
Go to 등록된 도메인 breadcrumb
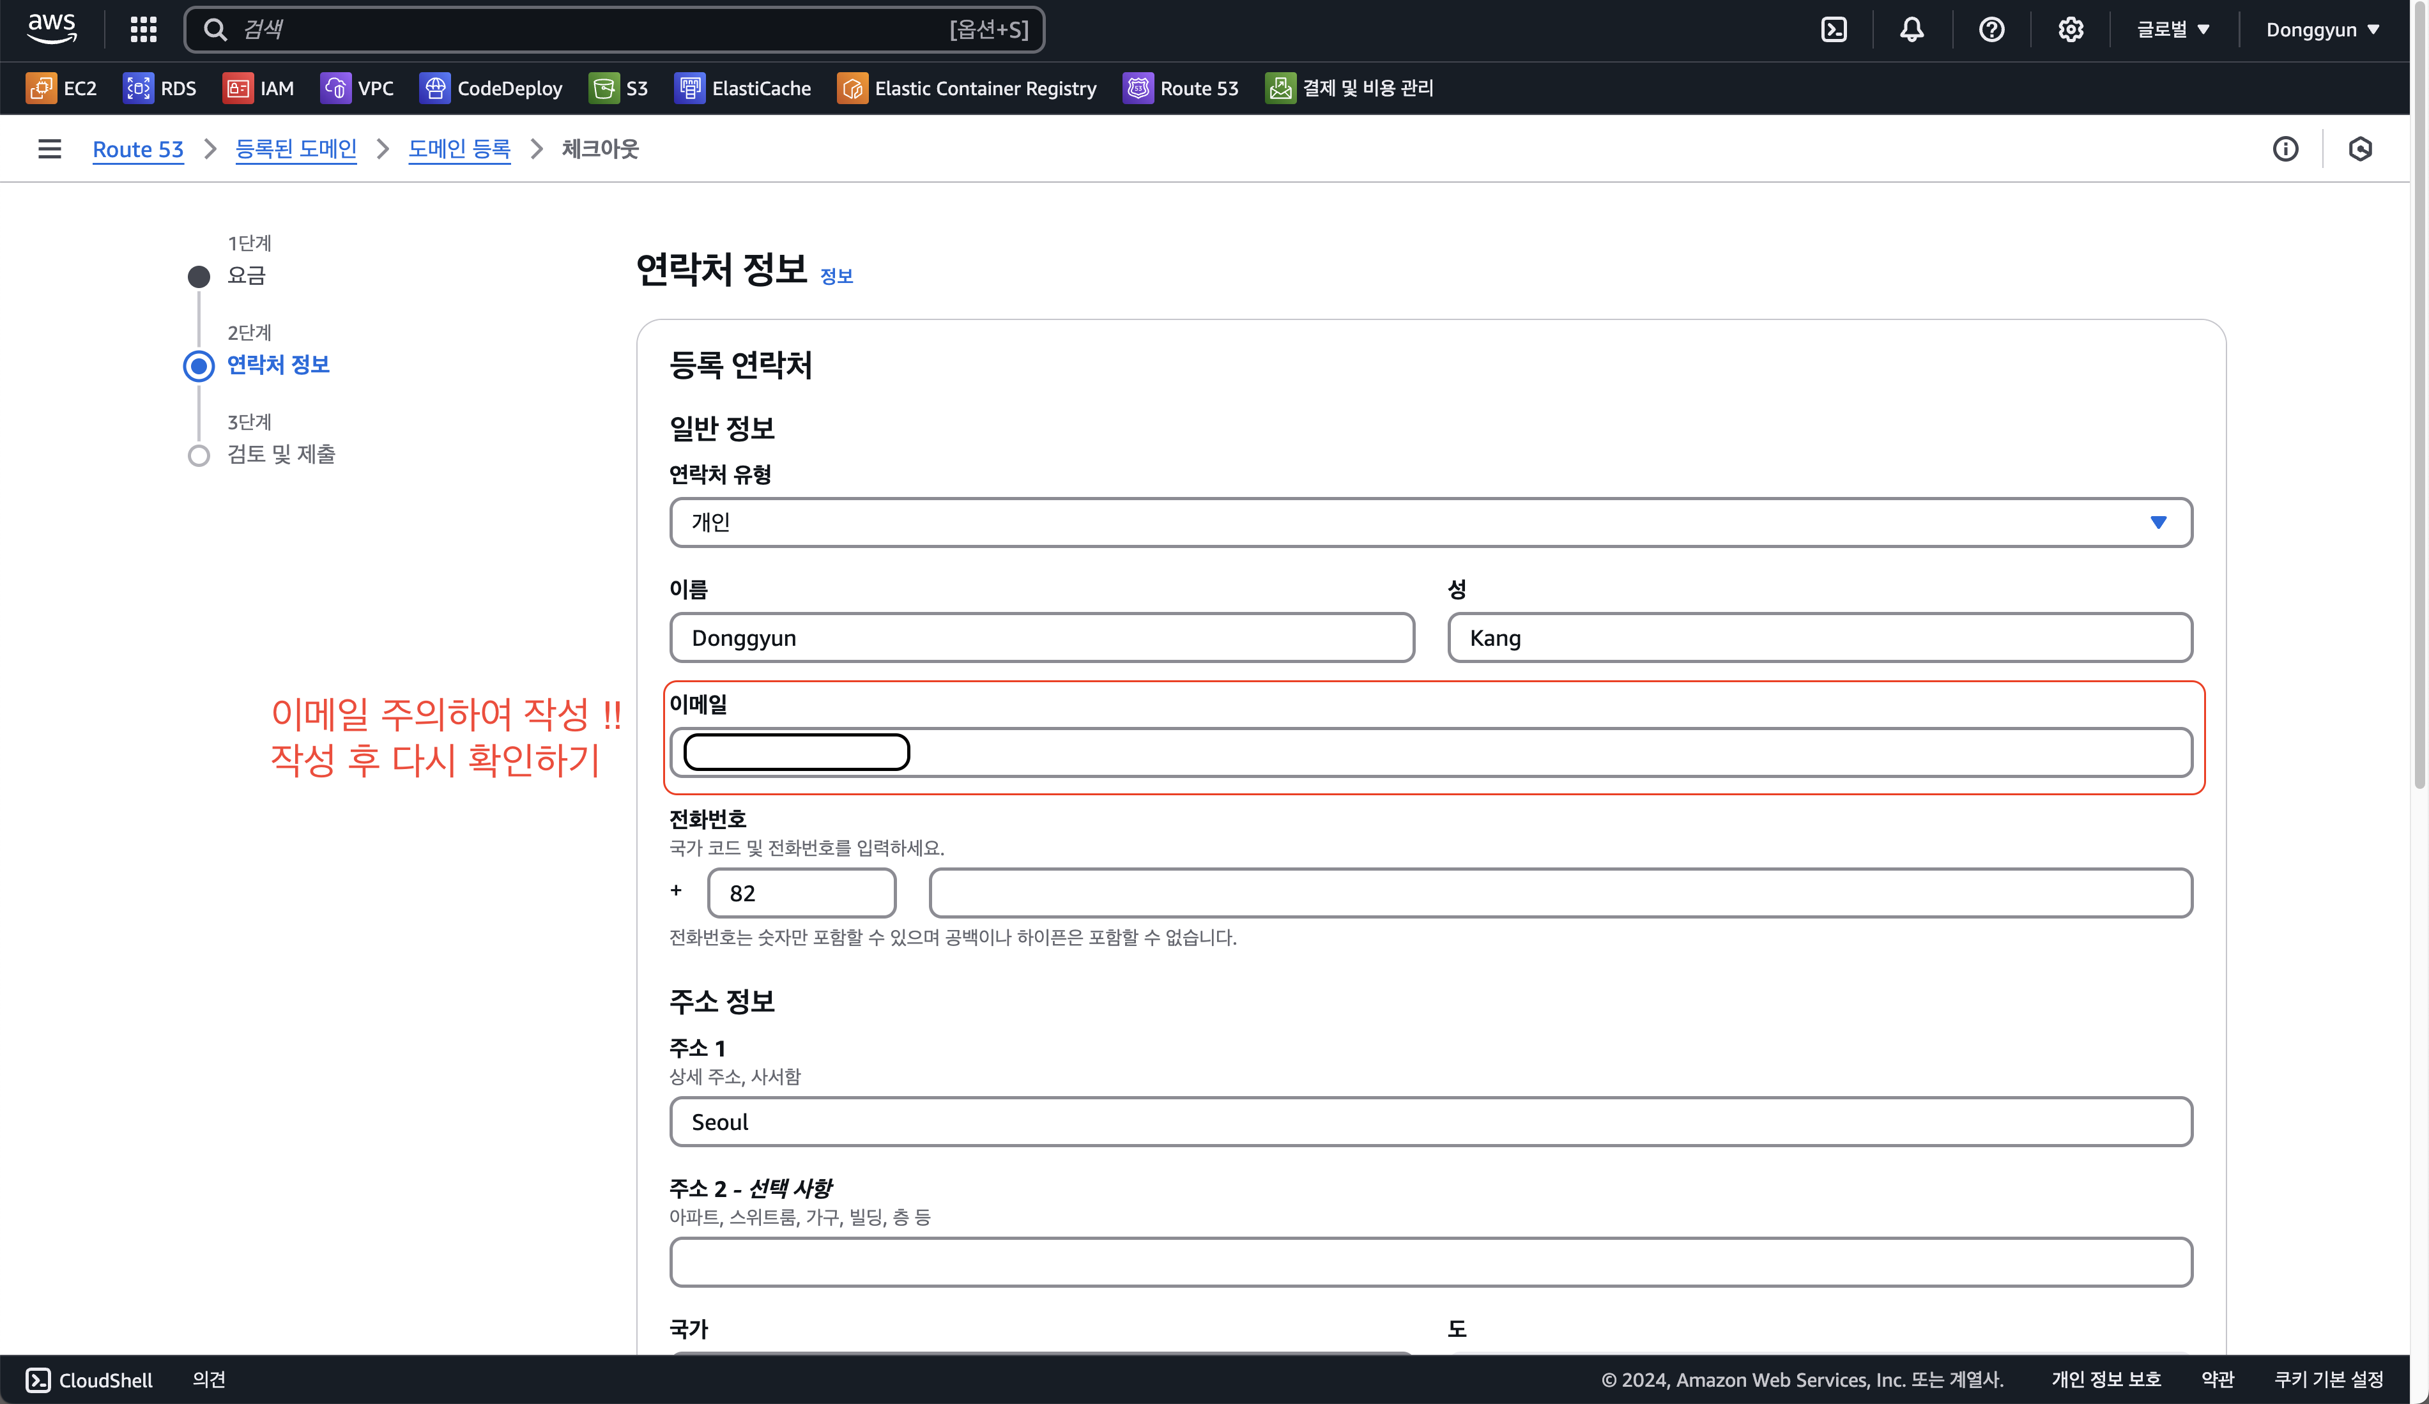(x=296, y=148)
